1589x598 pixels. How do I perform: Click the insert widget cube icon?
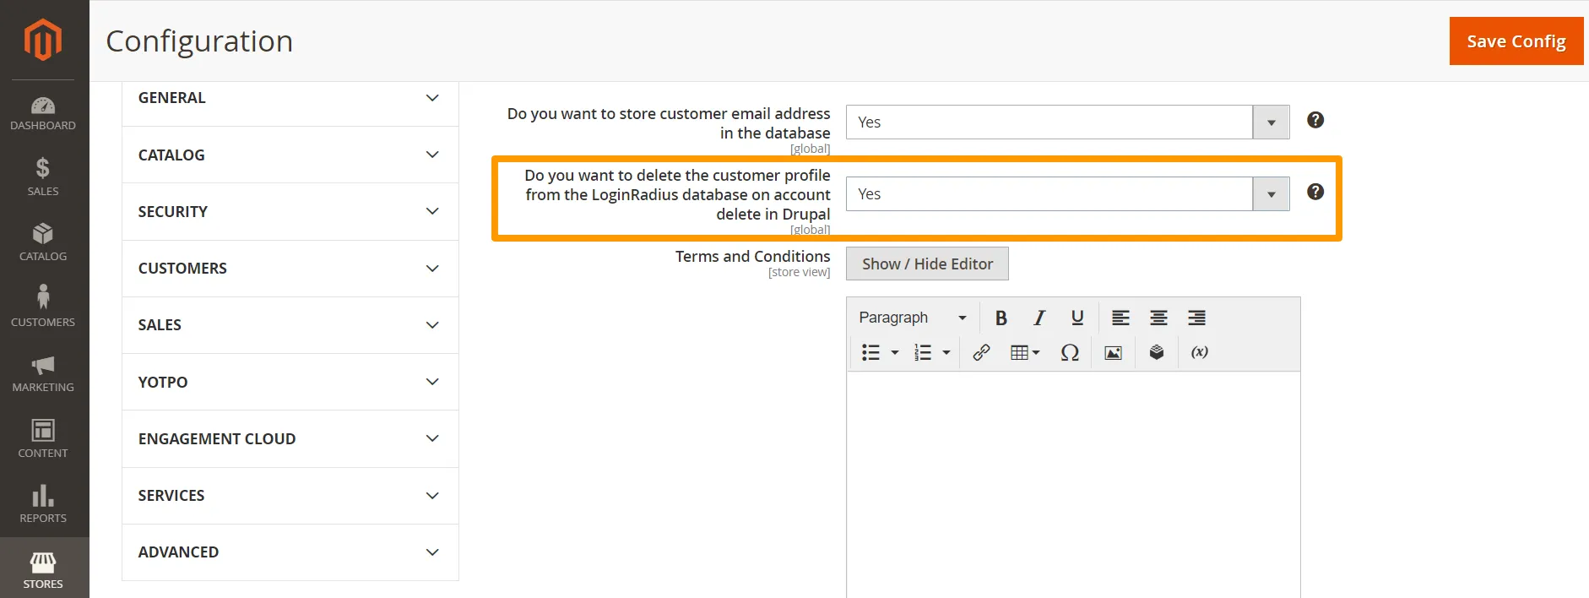(x=1157, y=352)
